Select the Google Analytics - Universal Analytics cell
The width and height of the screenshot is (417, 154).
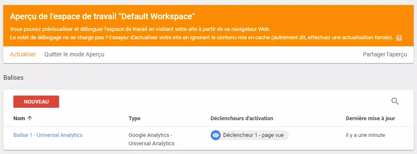tap(151, 139)
